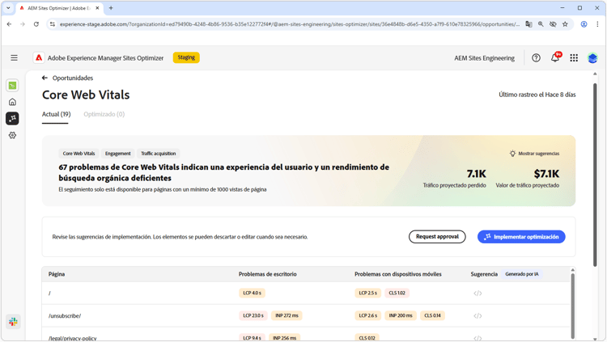The width and height of the screenshot is (607, 342).
Task: Click the Página column header
Action: click(57, 274)
